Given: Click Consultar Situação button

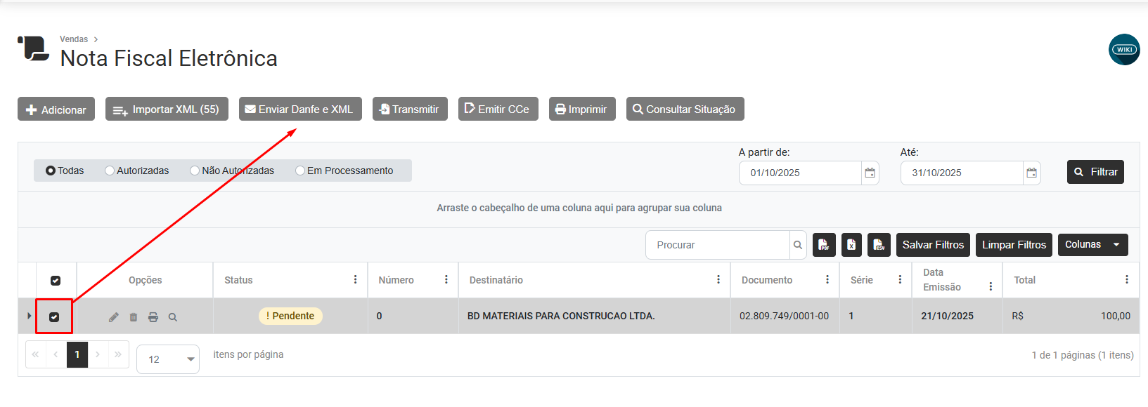Looking at the screenshot, I should tap(685, 109).
